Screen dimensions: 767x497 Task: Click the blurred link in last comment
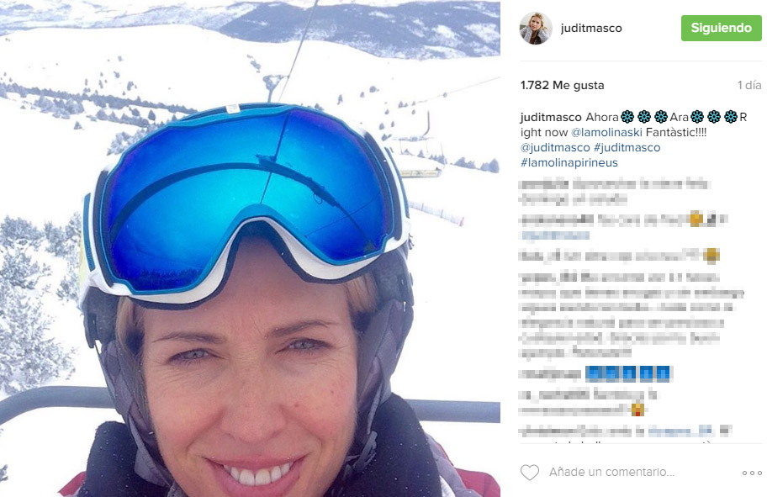point(680,431)
